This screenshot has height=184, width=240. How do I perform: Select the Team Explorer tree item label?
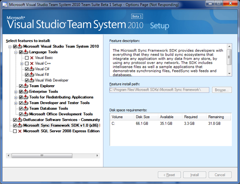[42, 86]
